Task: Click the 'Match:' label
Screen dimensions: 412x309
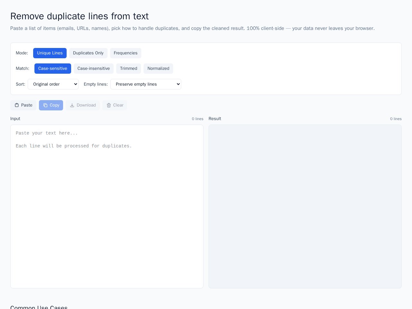Action: tap(23, 69)
